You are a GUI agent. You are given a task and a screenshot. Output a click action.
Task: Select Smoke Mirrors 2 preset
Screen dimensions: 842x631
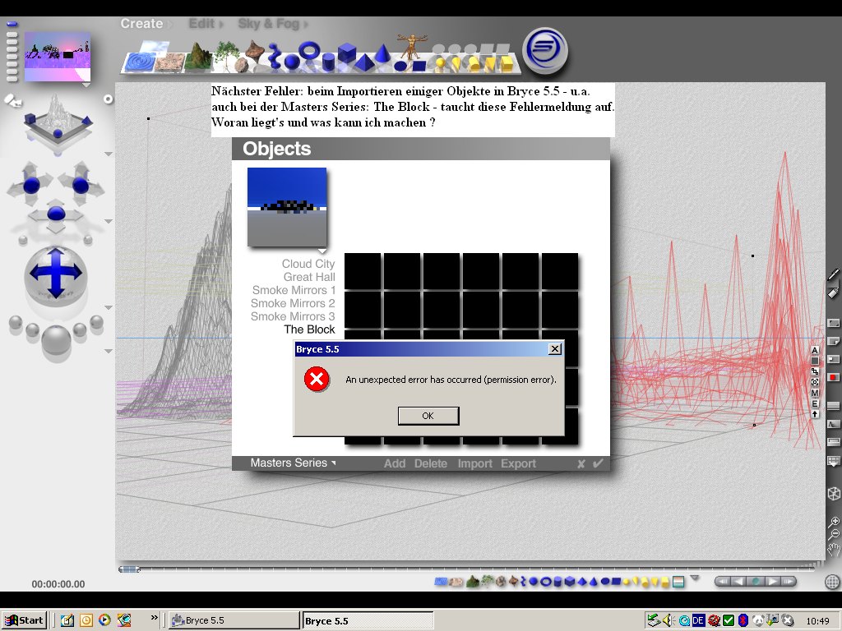click(294, 303)
